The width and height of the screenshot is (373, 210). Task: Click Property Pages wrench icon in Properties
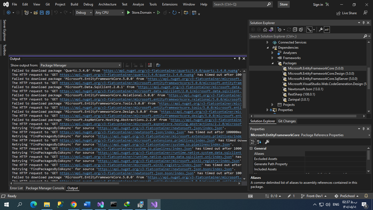[267, 142]
